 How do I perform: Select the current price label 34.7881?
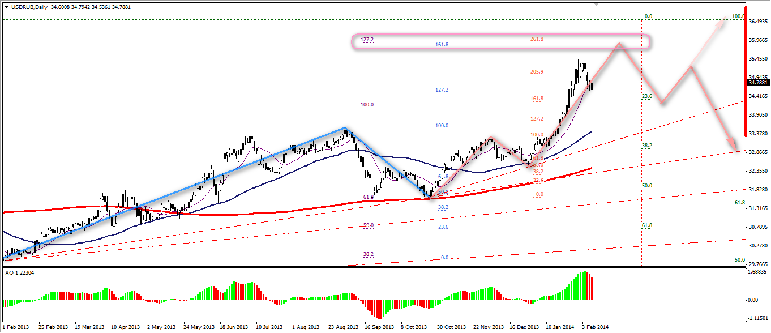(x=758, y=83)
